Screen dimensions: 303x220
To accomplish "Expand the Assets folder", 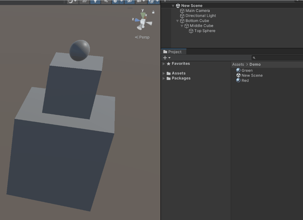I will point(164,73).
